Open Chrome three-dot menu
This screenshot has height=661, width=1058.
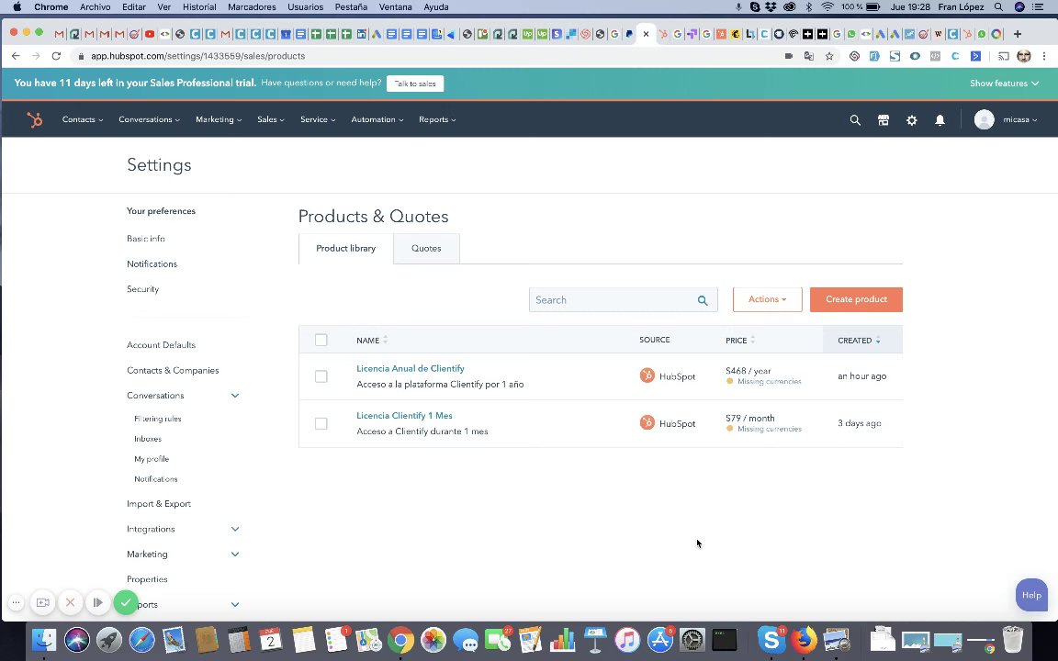point(1044,56)
